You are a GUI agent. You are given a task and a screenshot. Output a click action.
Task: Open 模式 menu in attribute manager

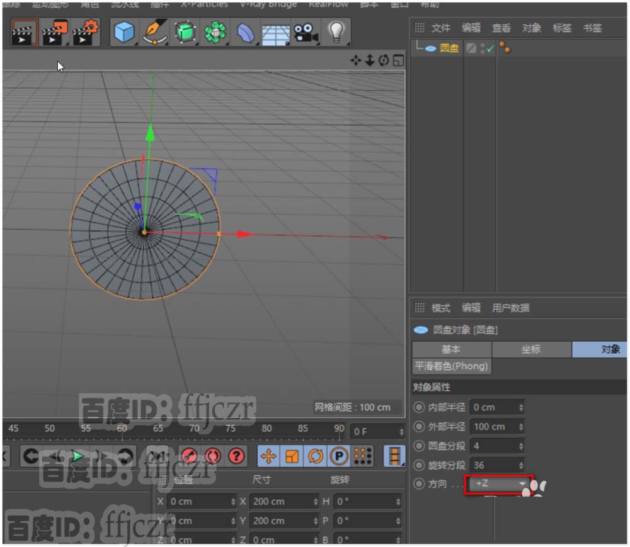tap(441, 308)
